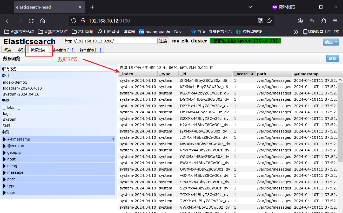Switch to the 索引 tab
This screenshot has height=213, width=343.
[21, 50]
